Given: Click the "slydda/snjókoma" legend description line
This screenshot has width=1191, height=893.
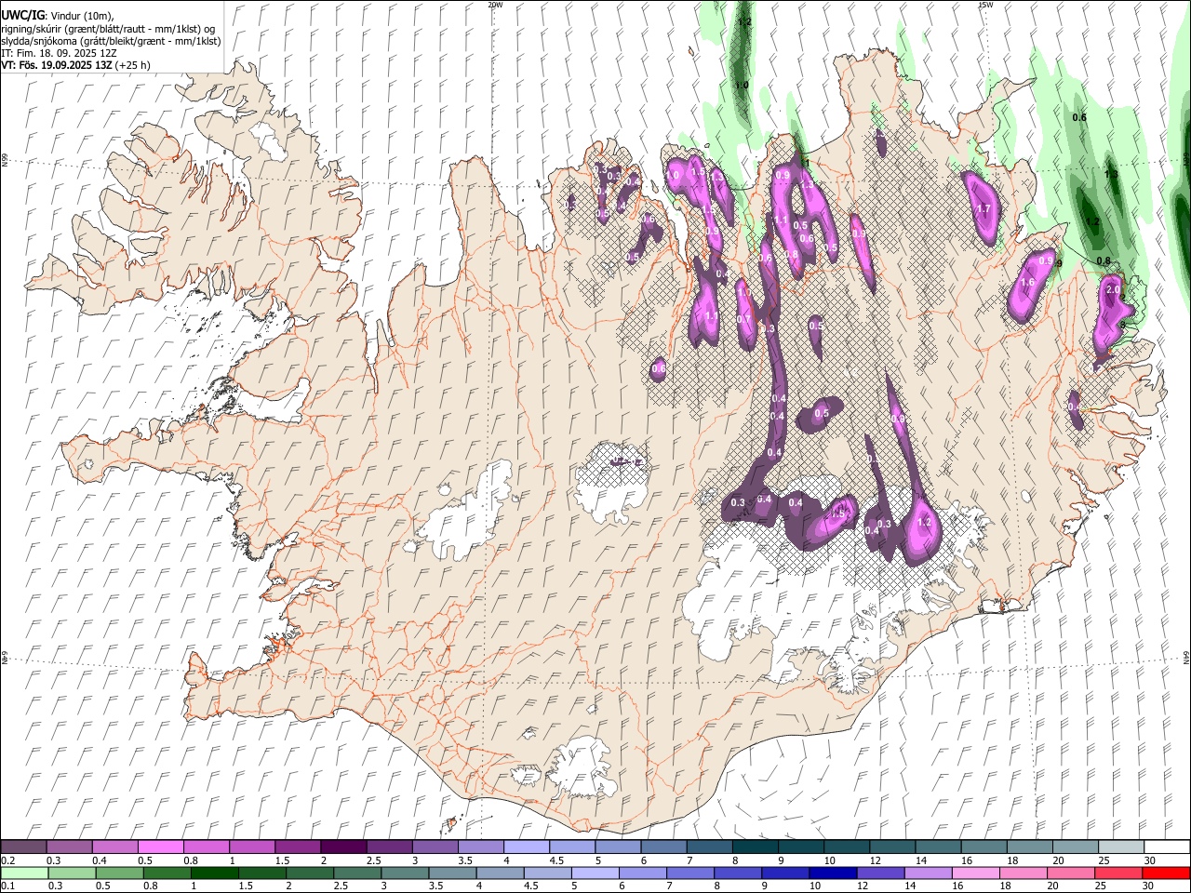Looking at the screenshot, I should pos(111,41).
